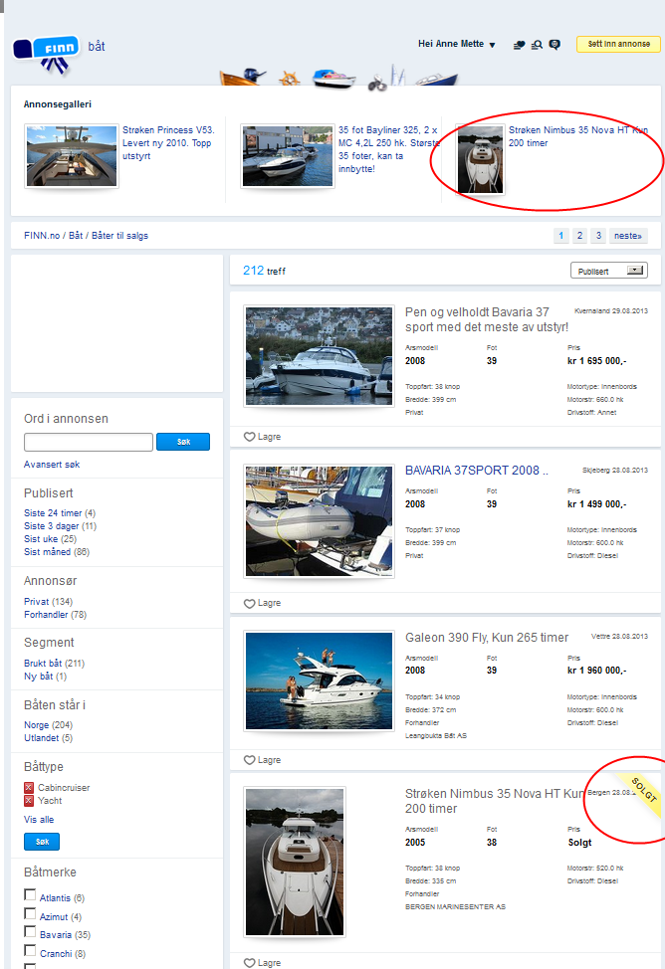
Task: Open the Publisert sort dropdown
Action: (608, 271)
